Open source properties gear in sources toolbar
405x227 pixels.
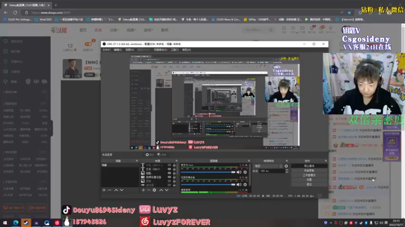click(x=154, y=190)
